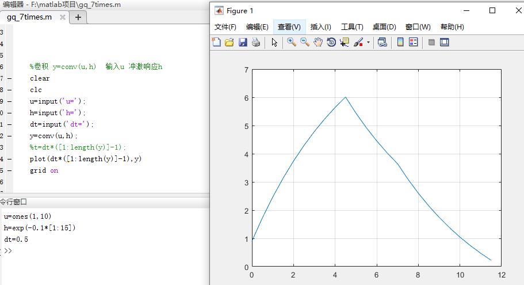The image size is (524, 285).
Task: Select the Edit Plot arrow tool
Action: pyautogui.click(x=274, y=43)
